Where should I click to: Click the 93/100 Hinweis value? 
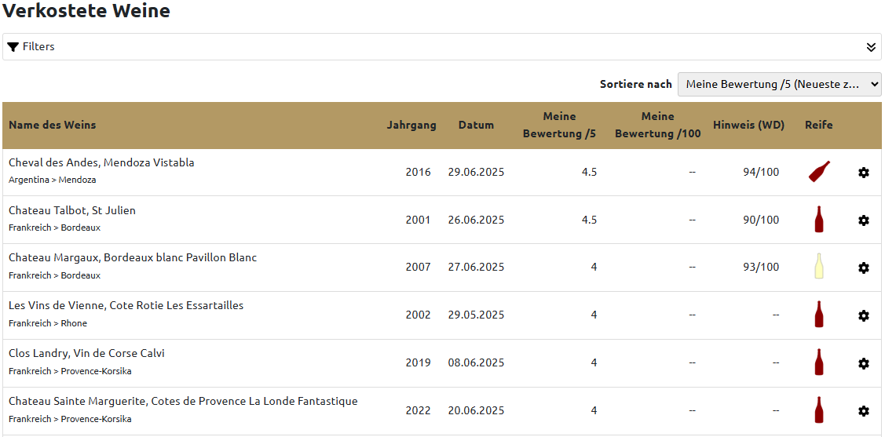(x=761, y=268)
